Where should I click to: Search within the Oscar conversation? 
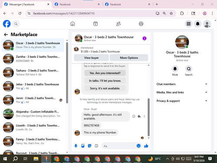click(189, 69)
